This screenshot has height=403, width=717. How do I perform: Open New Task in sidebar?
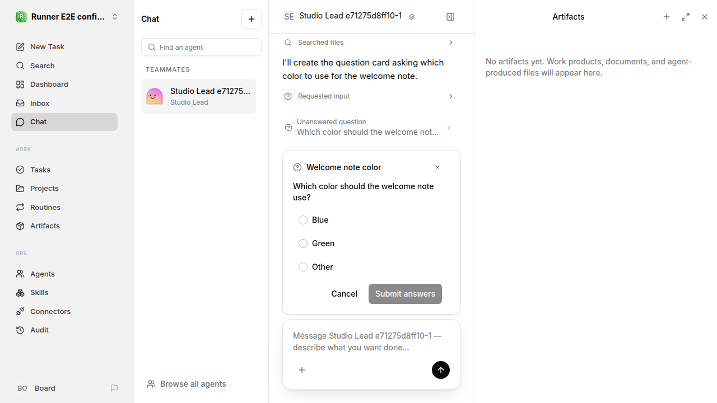64,47
